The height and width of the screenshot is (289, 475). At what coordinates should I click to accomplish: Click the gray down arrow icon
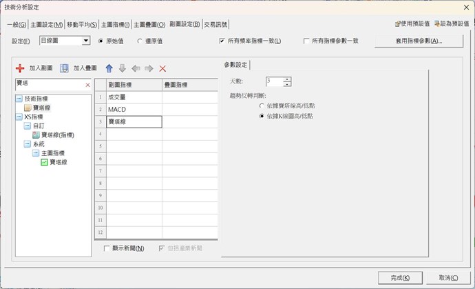point(122,68)
